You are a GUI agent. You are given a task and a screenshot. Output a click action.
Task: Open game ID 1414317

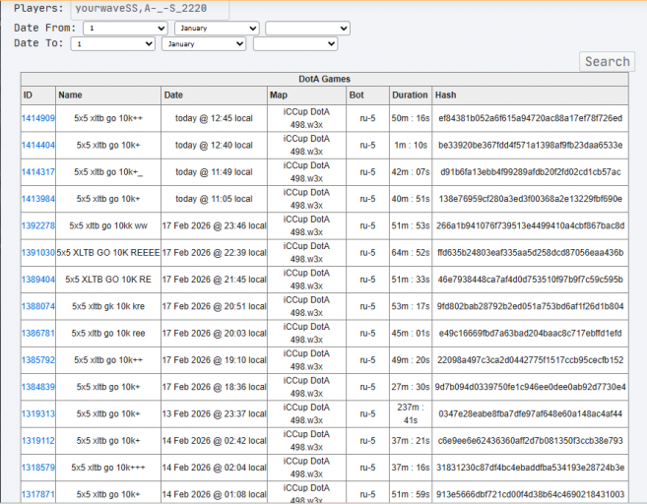[38, 172]
